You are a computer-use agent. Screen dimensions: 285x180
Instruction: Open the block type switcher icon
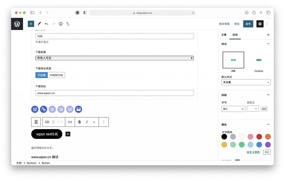coord(47,122)
